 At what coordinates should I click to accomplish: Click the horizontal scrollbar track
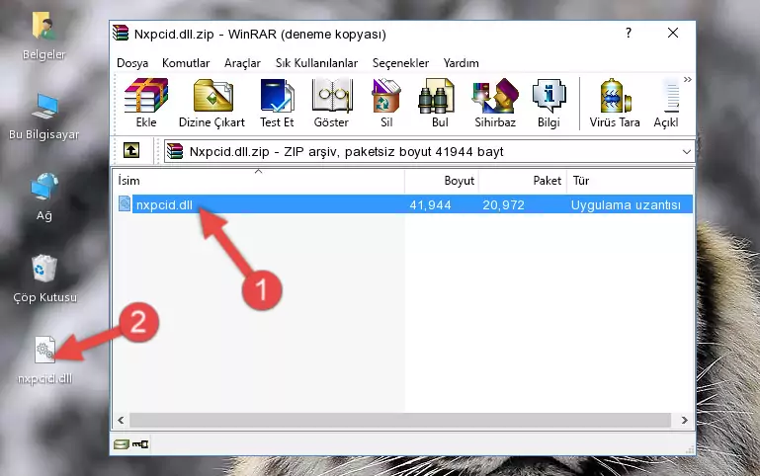(x=400, y=420)
